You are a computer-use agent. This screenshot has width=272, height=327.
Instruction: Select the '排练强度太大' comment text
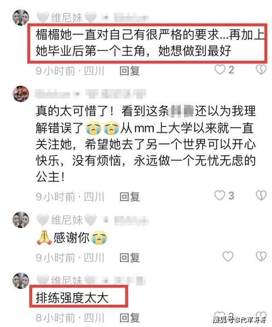point(72,298)
